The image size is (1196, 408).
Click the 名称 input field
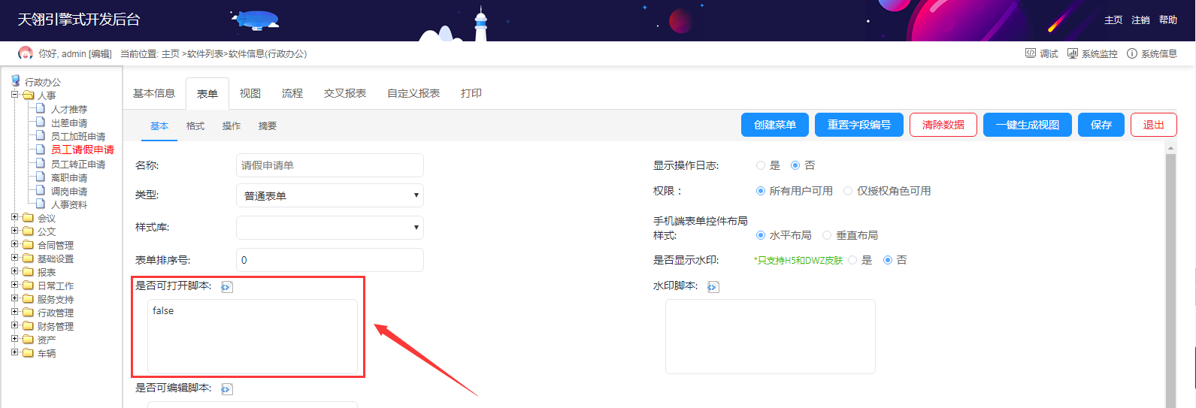click(x=330, y=165)
